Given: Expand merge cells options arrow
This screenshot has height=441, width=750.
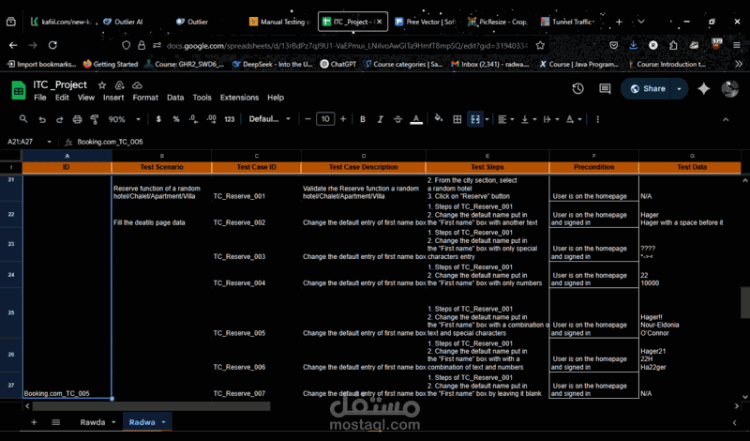Looking at the screenshot, I should tap(487, 119).
